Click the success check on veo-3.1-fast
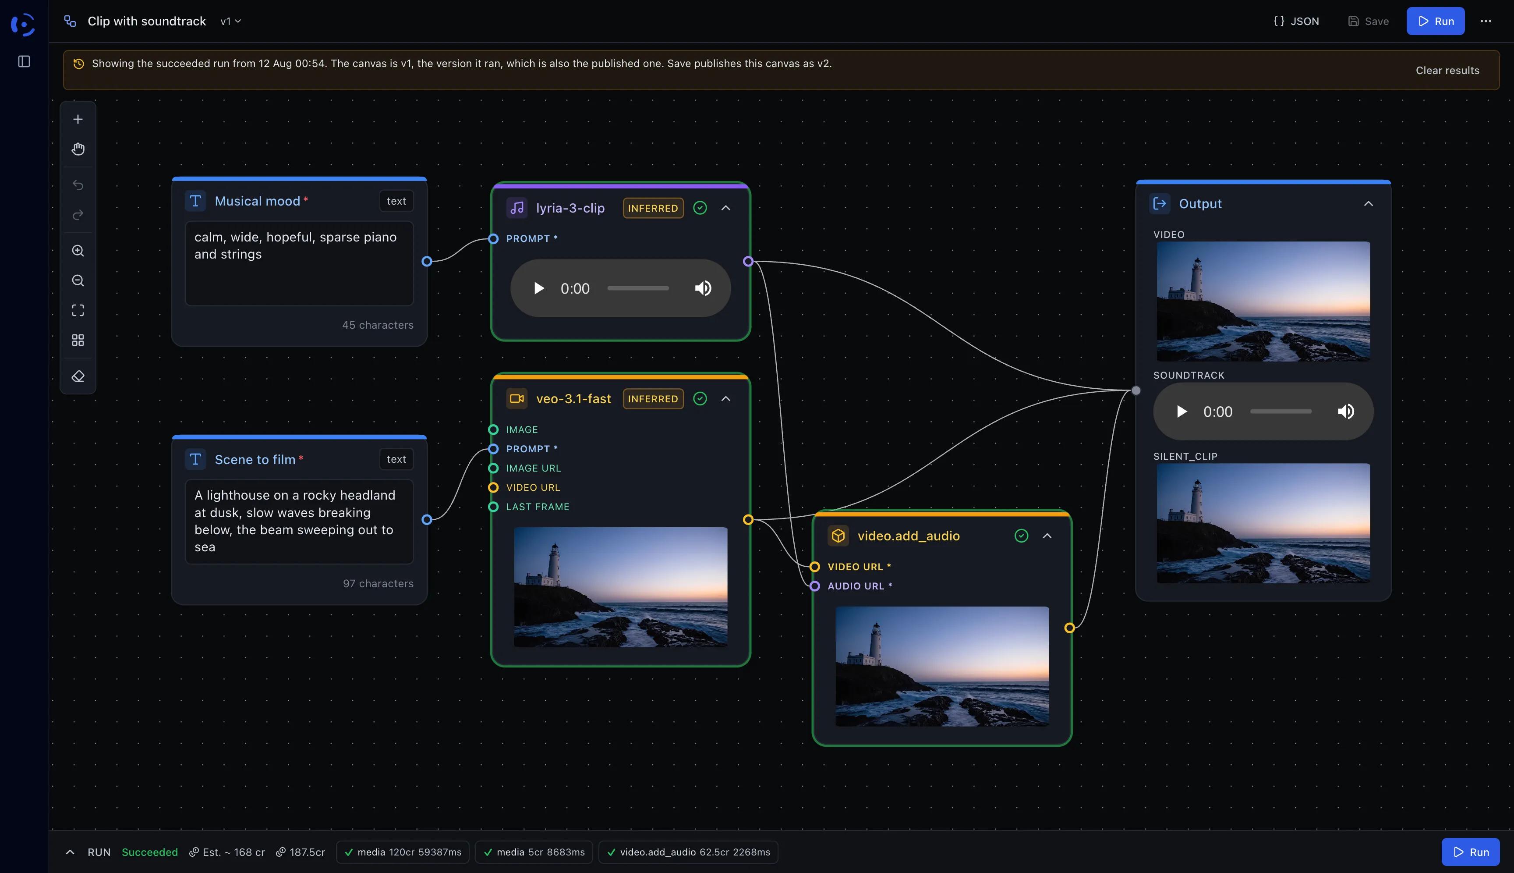This screenshot has width=1514, height=873. pyautogui.click(x=700, y=399)
